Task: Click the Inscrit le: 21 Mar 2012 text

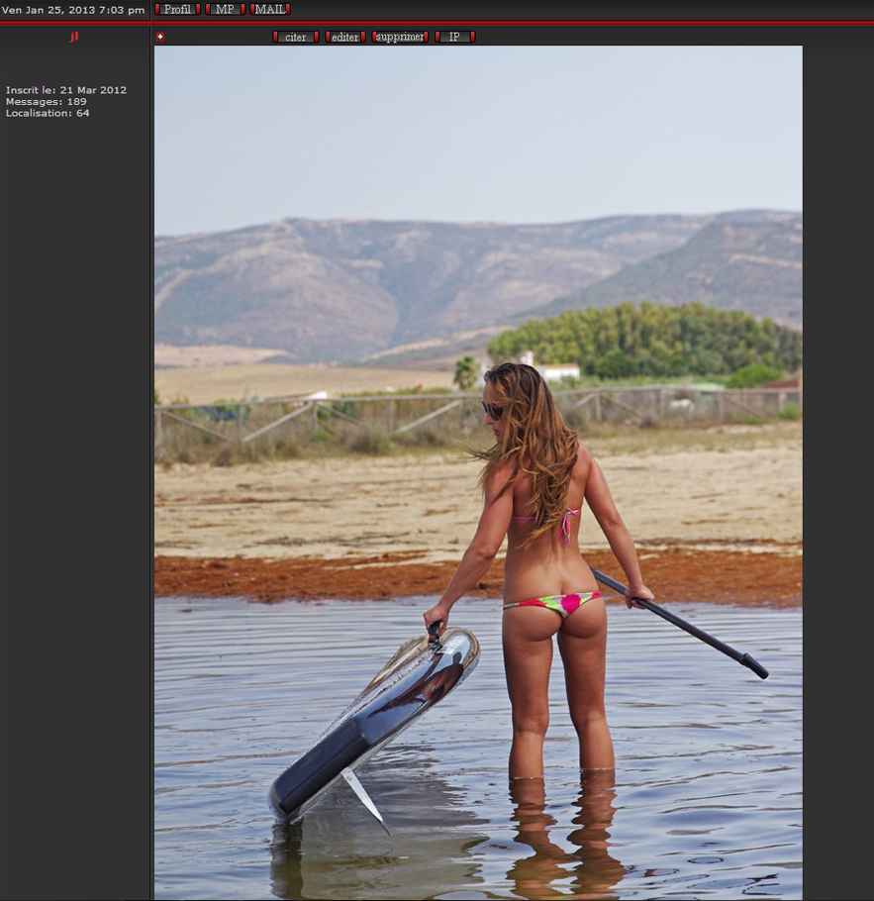Action: (66, 90)
